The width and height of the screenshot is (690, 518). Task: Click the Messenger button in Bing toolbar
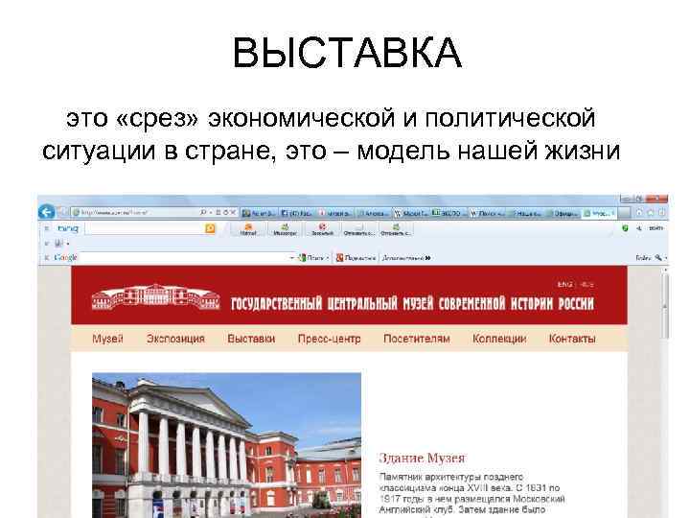(285, 229)
